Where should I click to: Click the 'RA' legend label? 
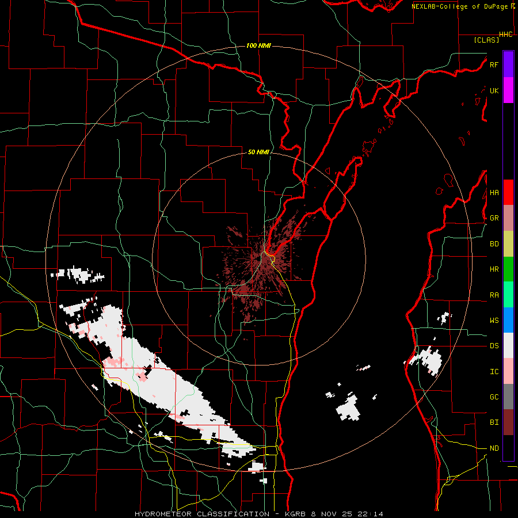[494, 295]
